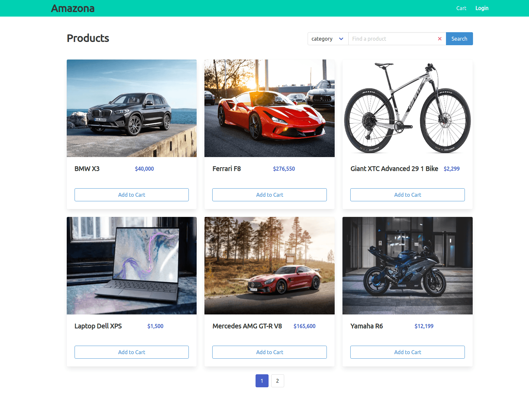Go to Cart in the header
The width and height of the screenshot is (529, 399).
[x=461, y=8]
